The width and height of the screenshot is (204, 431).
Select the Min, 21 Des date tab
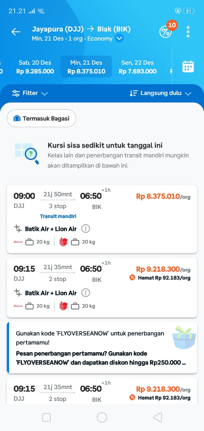(86, 67)
